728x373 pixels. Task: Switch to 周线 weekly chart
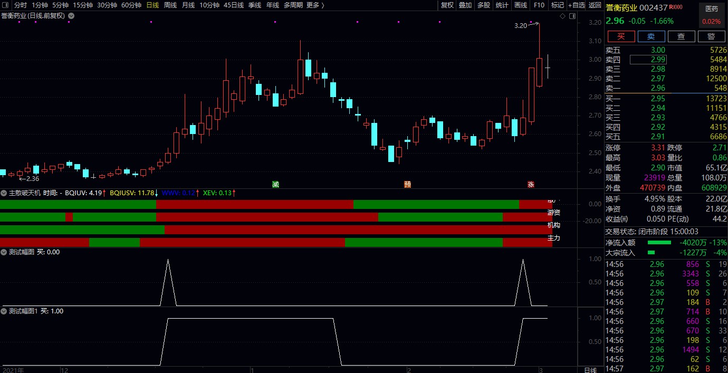pyautogui.click(x=170, y=5)
